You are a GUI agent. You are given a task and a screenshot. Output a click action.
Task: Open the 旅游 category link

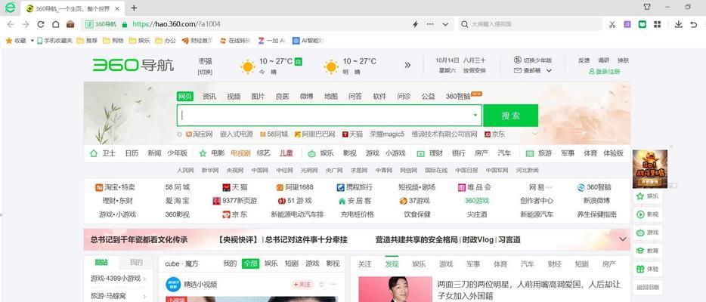coord(538,153)
